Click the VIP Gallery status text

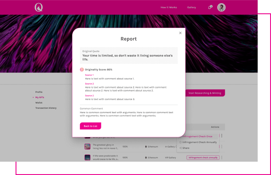coord(171,158)
